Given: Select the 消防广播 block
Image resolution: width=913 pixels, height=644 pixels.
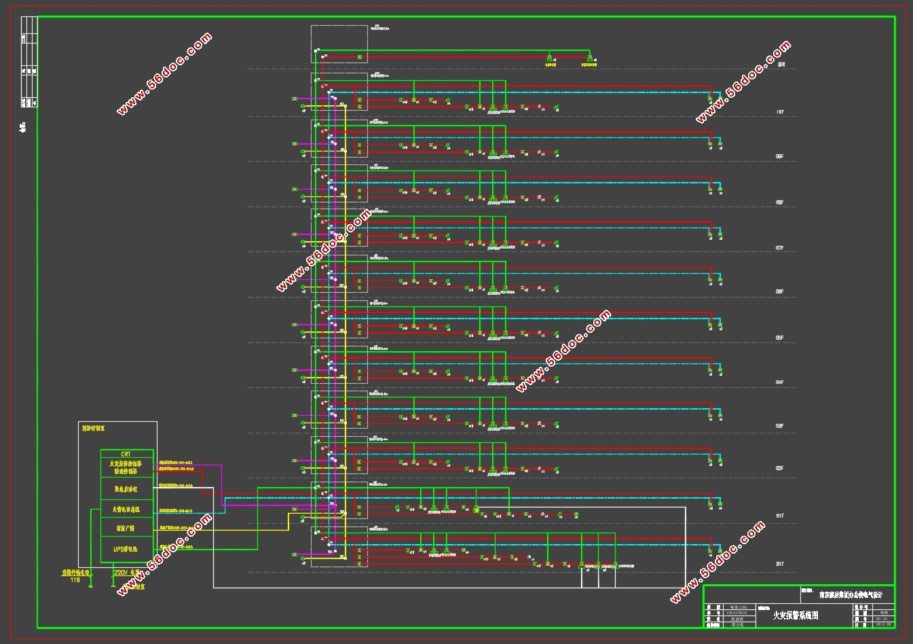Looking at the screenshot, I should pyautogui.click(x=126, y=528).
